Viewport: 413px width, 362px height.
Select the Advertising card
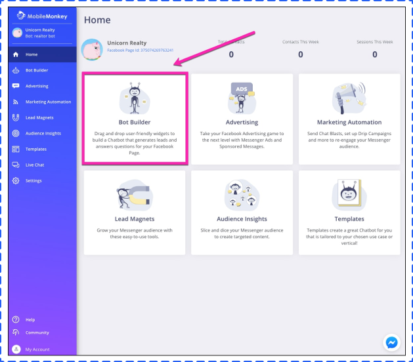[242, 119]
